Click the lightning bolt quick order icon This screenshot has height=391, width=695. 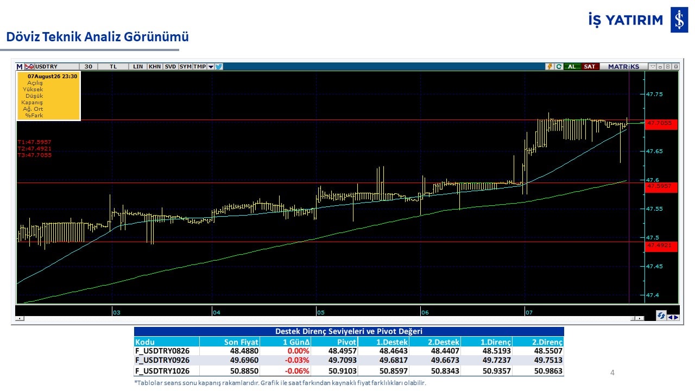pos(549,66)
